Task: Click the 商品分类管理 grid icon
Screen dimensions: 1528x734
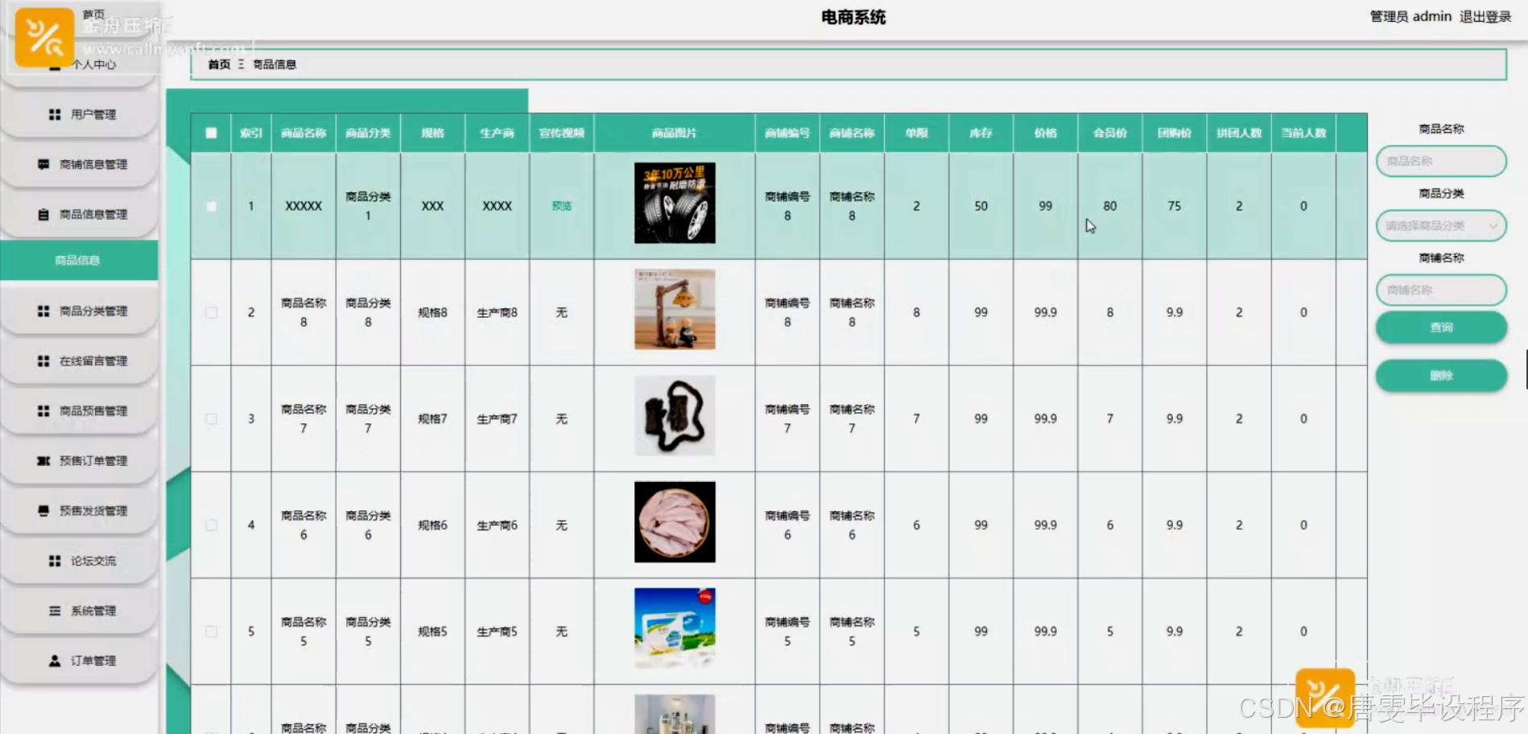Action: click(43, 311)
